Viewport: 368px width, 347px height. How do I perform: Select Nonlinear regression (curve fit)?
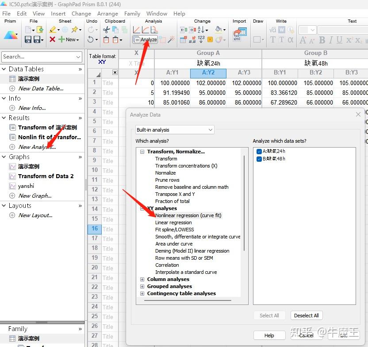188,215
